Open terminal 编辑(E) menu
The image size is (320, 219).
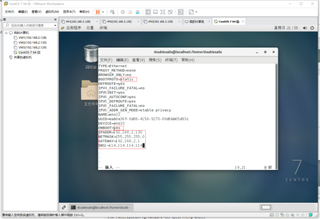click(x=122, y=60)
